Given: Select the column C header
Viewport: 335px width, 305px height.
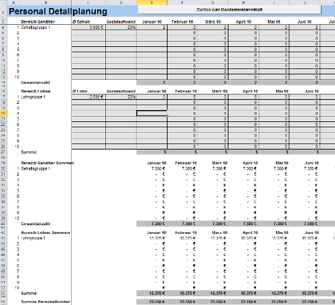Looking at the screenshot, I should 88,3.
